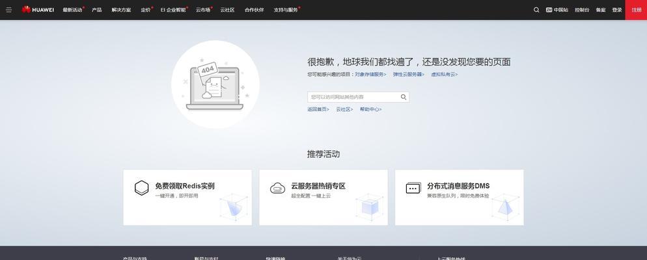
Task: Open the 最新活动 menu
Action: 73,10
